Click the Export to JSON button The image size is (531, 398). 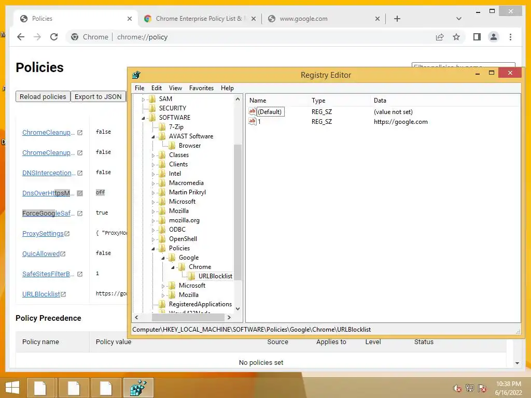pyautogui.click(x=98, y=96)
